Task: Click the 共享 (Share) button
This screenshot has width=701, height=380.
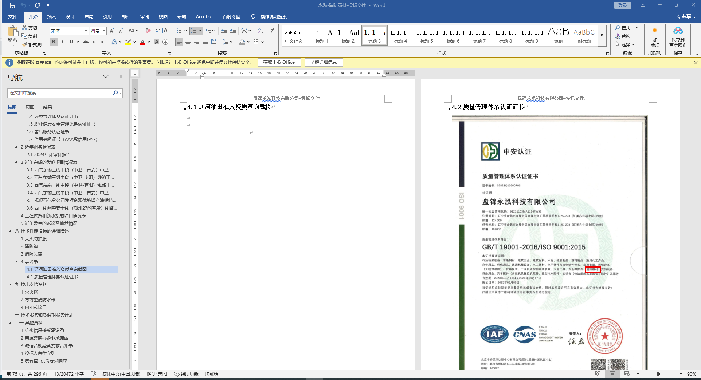Action: pos(686,17)
